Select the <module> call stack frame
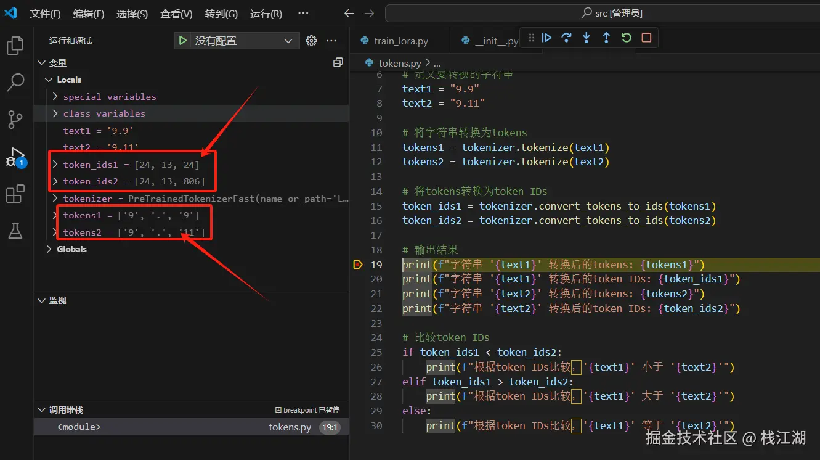Viewport: 820px width, 460px height. (79, 427)
